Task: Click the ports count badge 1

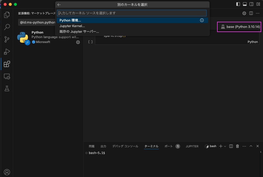Action: point(178,146)
